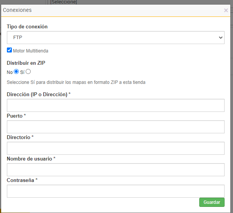Toggle the Motor Multitienda checkbox
Viewport: 233px width, 213px height.
[x=10, y=50]
